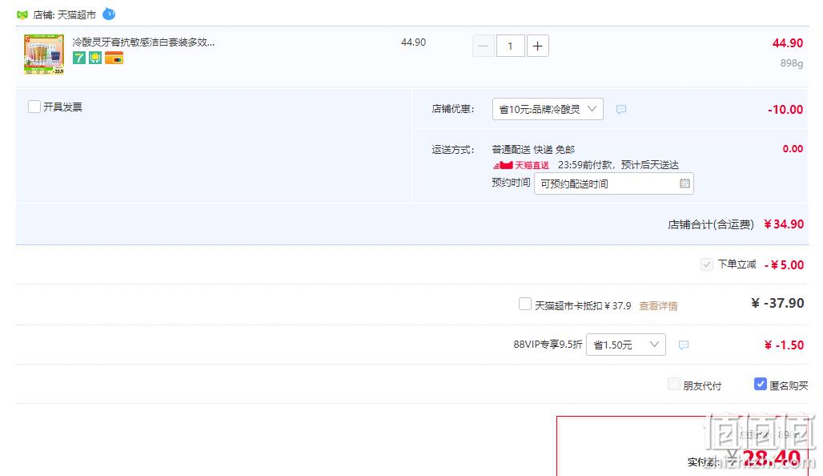This screenshot has width=823, height=476.
Task: Click the 预约时间 label
Action: 511,183
